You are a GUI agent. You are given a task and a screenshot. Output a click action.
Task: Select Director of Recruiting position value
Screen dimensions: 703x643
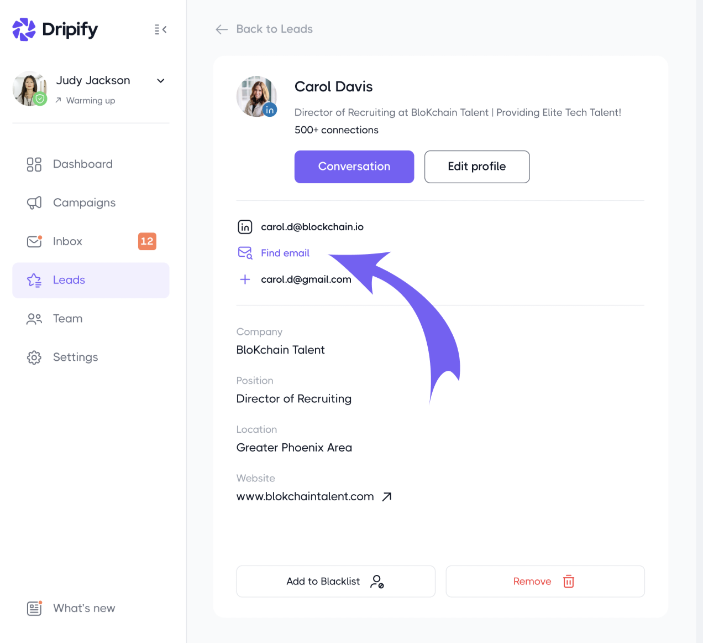(293, 399)
